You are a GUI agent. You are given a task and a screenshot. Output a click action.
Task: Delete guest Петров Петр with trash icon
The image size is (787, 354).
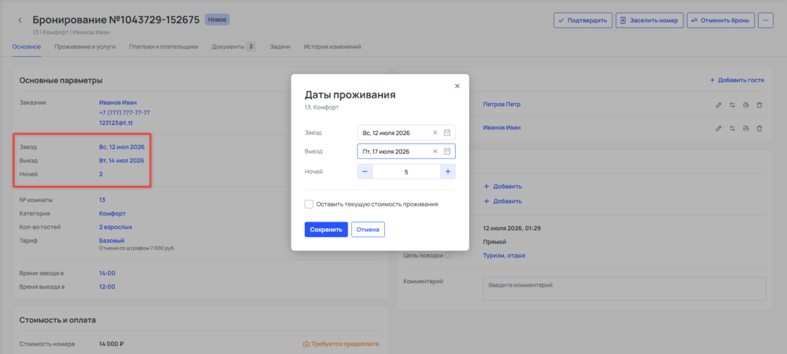[x=759, y=105]
